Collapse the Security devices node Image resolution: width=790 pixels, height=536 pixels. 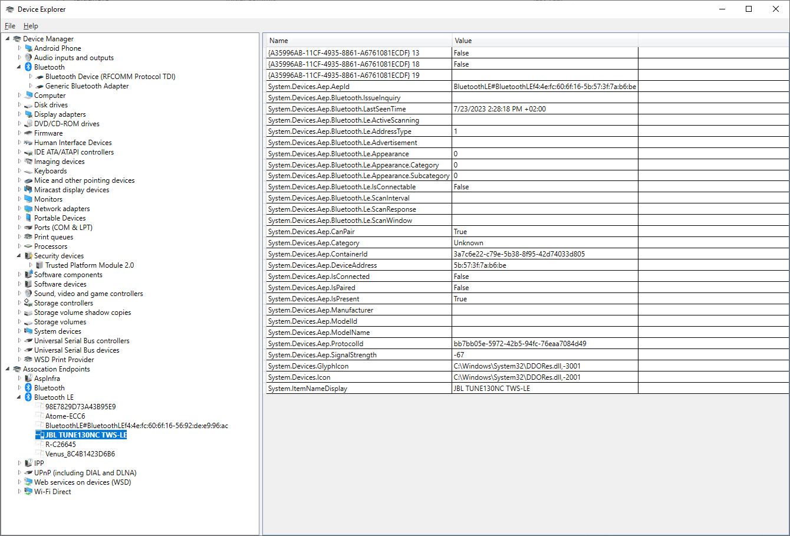pos(19,256)
